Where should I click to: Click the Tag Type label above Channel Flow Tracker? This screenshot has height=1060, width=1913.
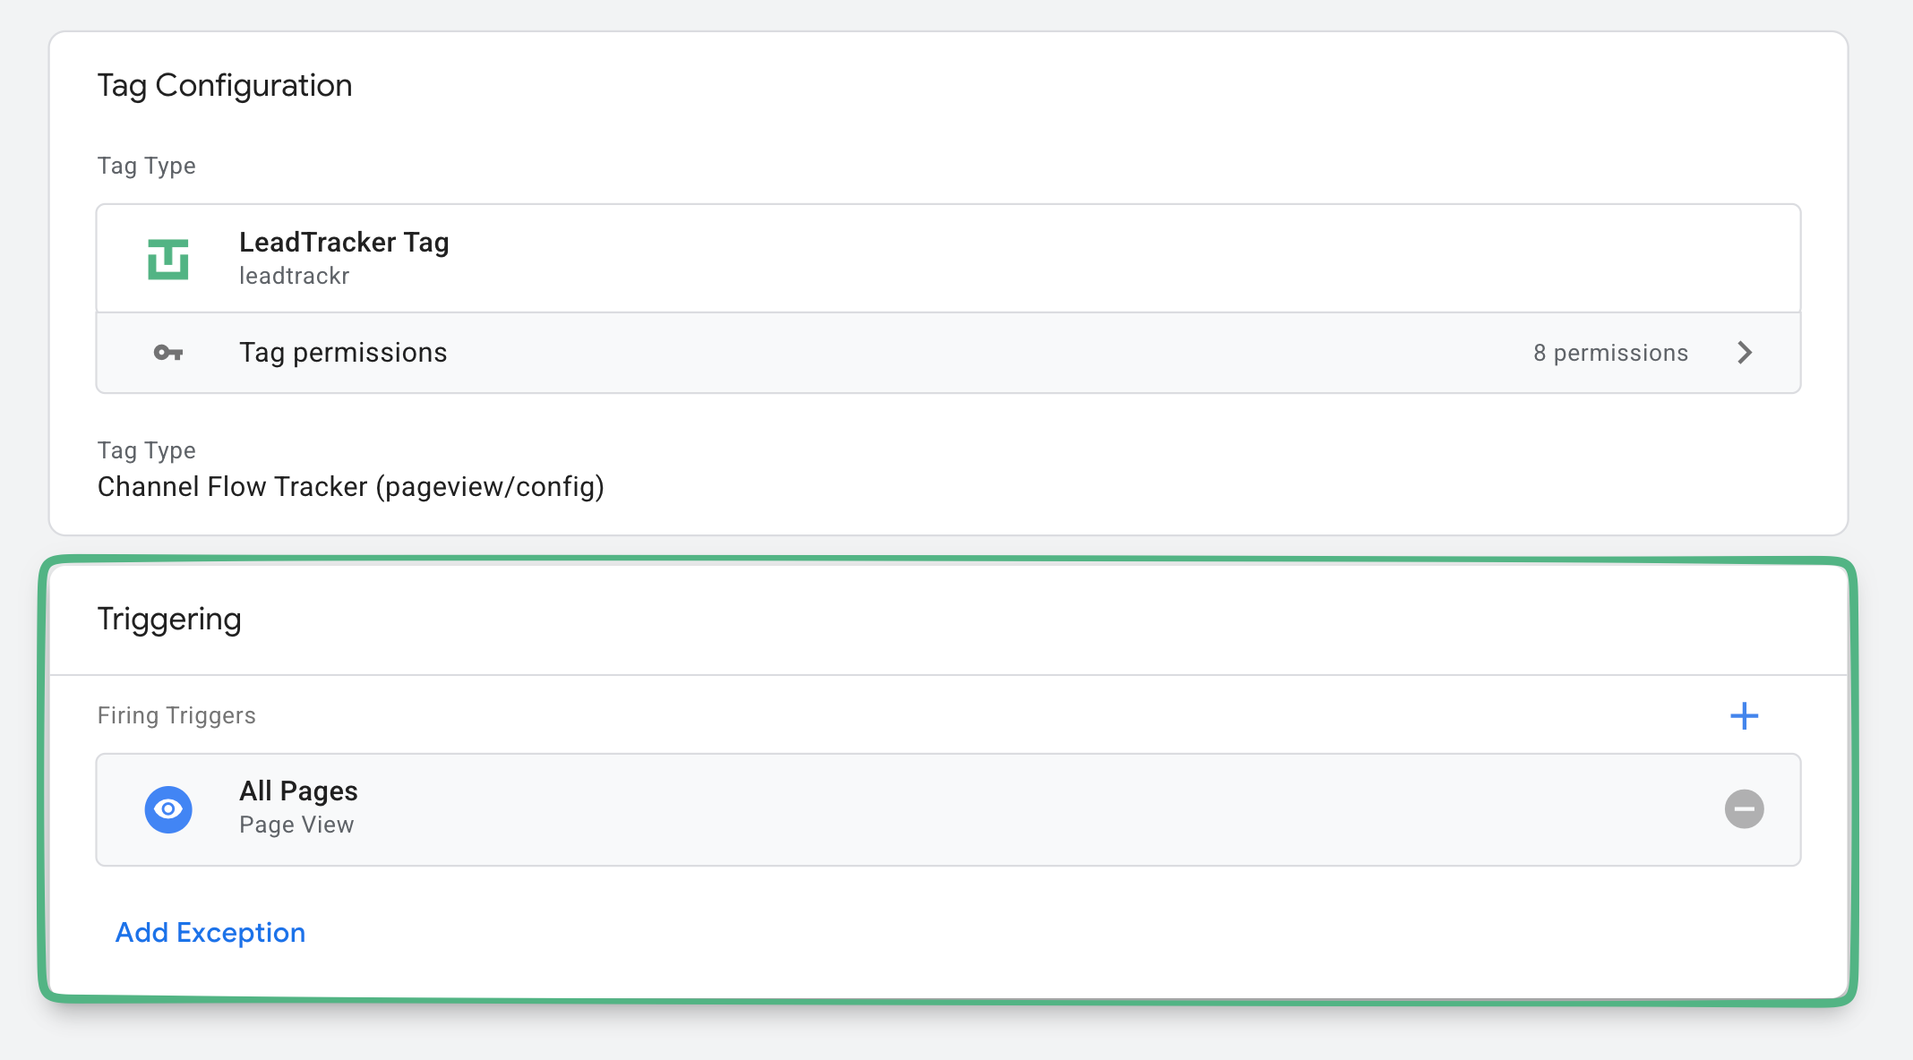[146, 451]
